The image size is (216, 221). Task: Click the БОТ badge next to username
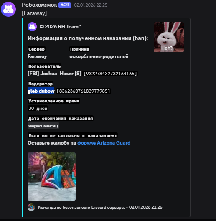pos(65,5)
